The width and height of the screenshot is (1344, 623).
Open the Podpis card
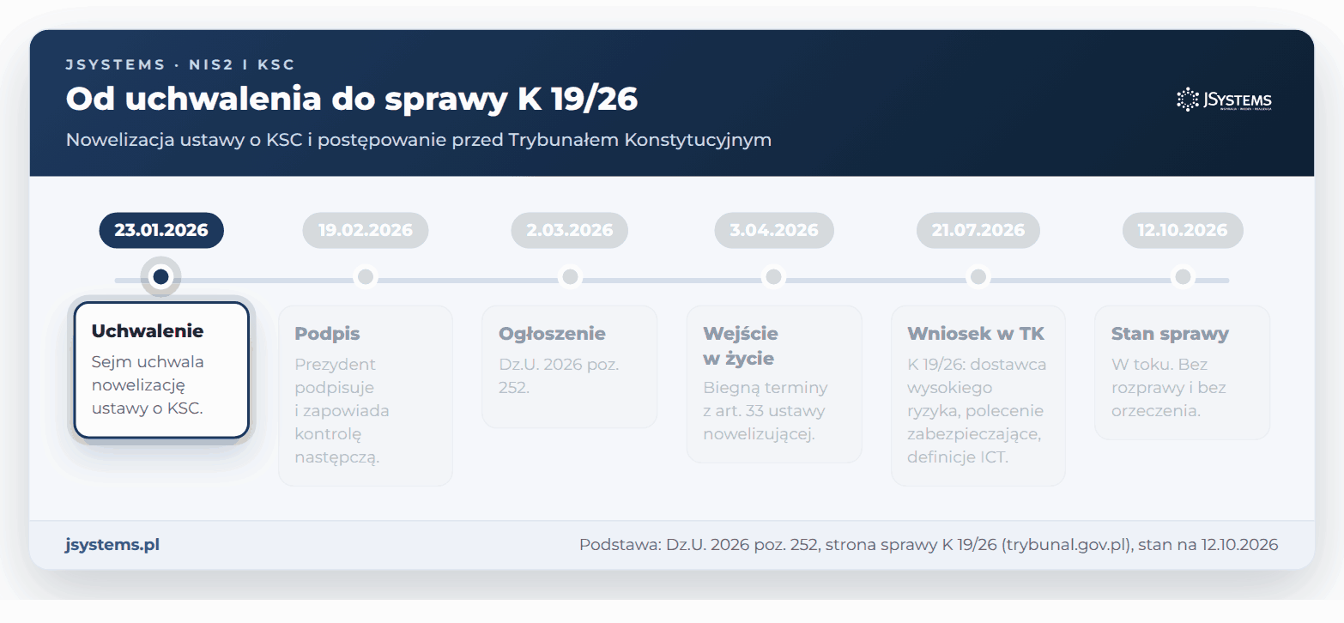366,396
